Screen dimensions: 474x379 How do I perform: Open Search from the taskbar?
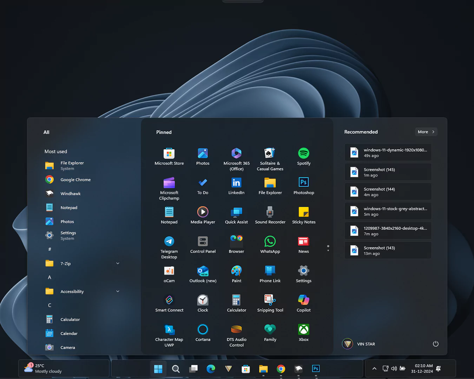pos(176,369)
